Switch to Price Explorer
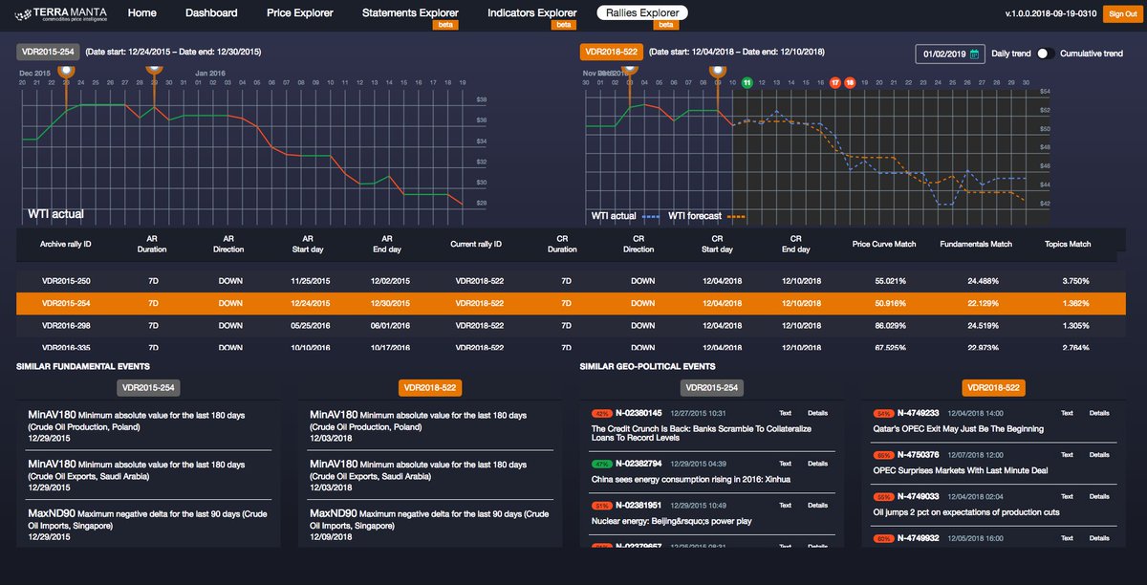The image size is (1147, 585). (300, 13)
